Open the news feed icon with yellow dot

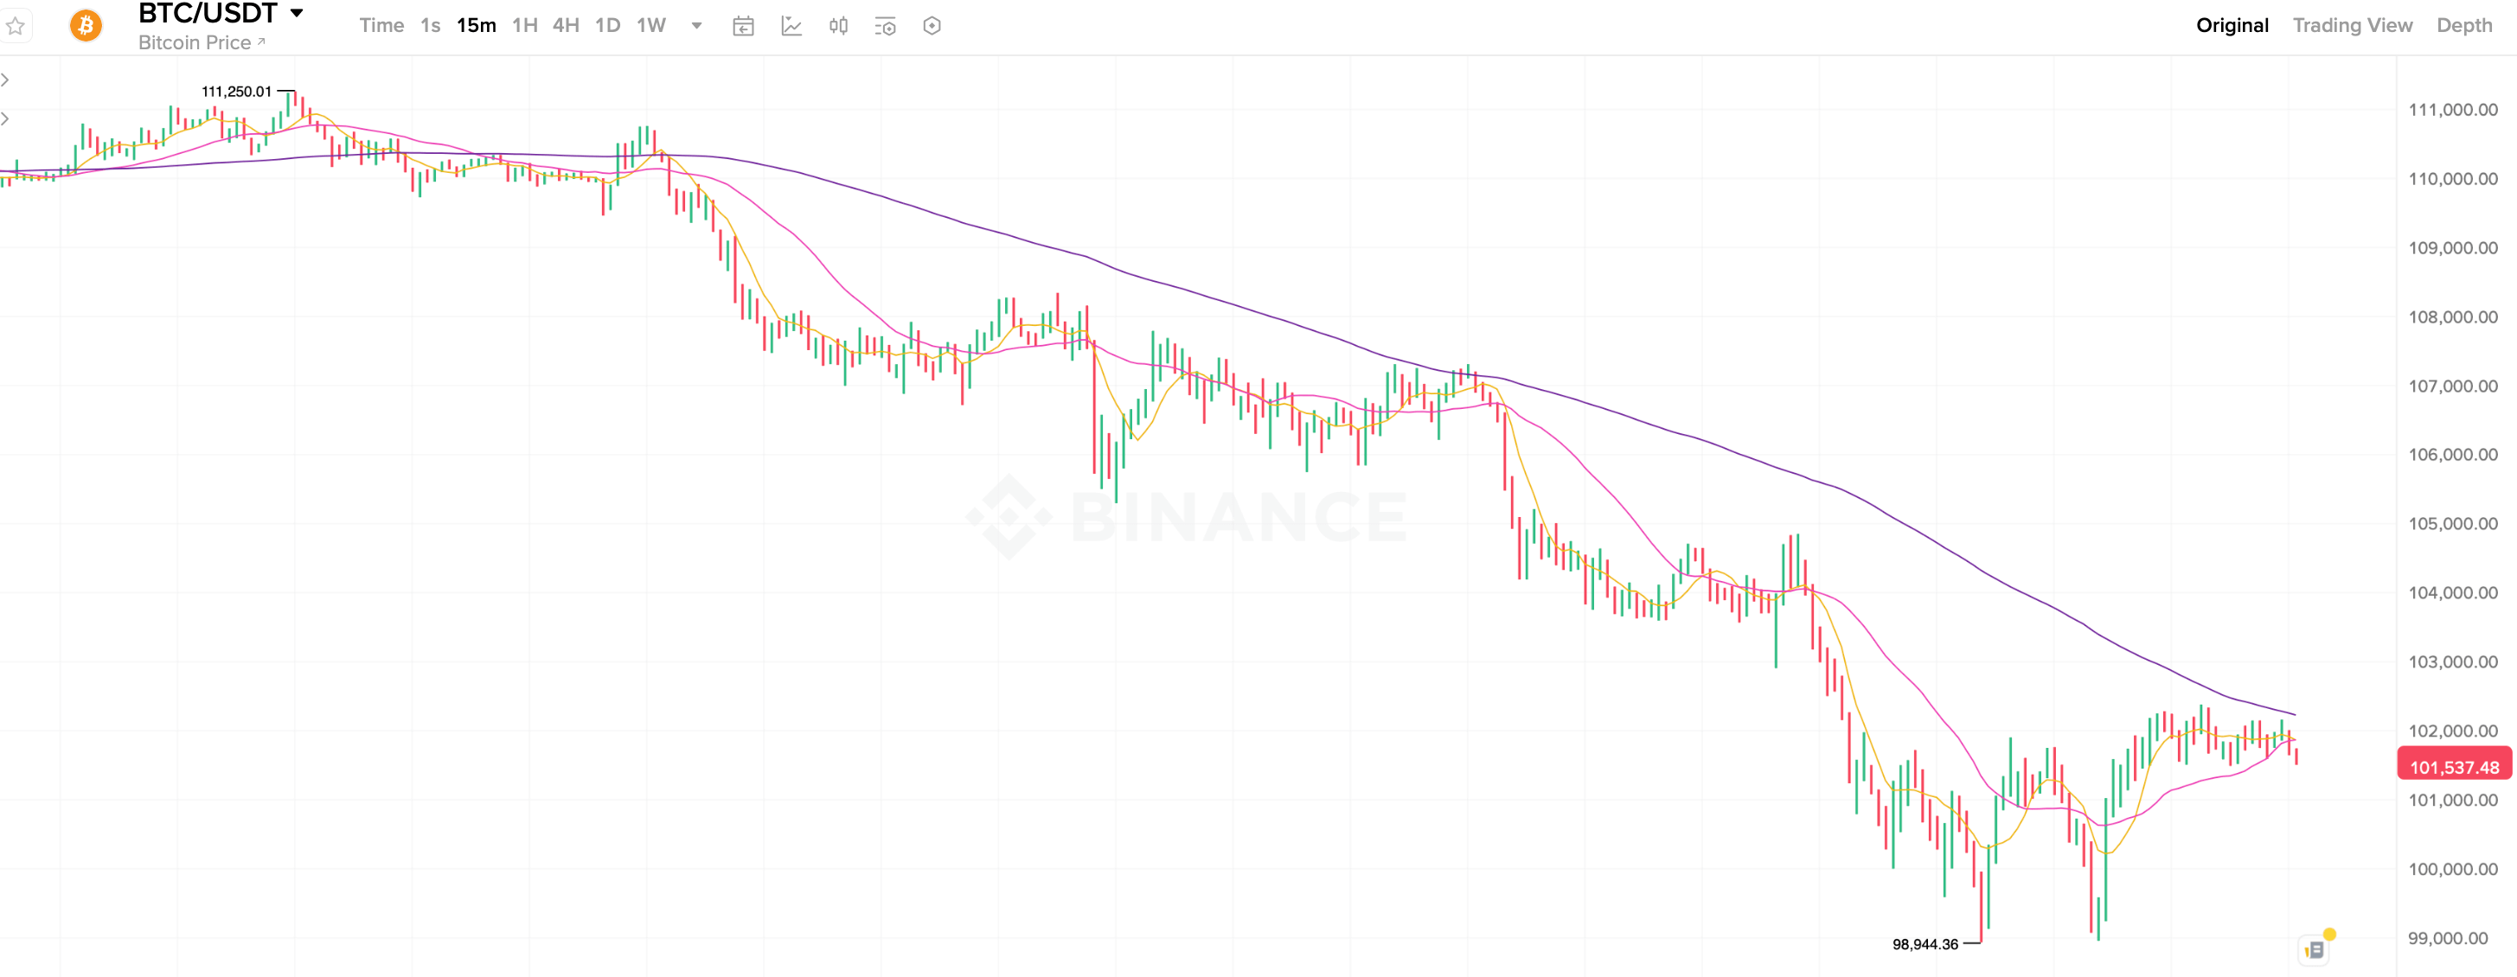[2315, 948]
